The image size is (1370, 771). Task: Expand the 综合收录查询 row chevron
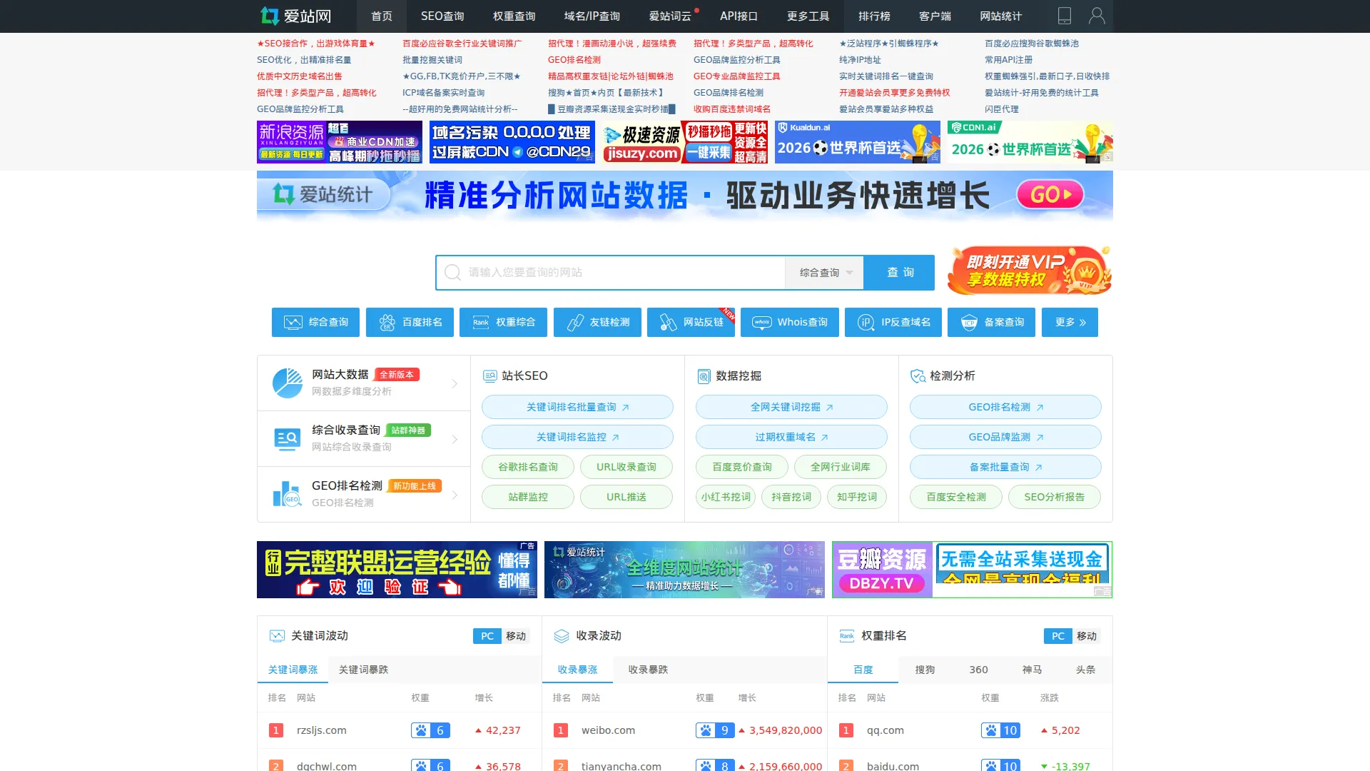(455, 440)
